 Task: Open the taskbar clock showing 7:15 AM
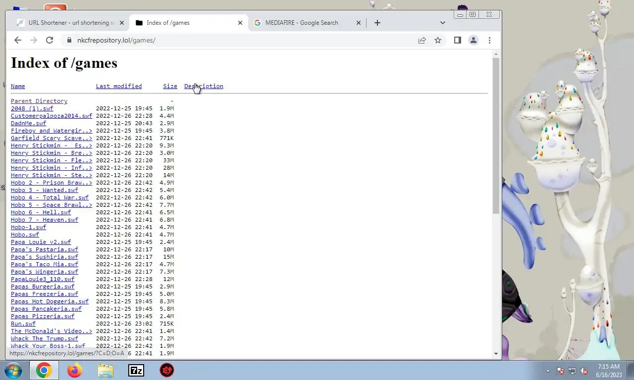coord(609,371)
